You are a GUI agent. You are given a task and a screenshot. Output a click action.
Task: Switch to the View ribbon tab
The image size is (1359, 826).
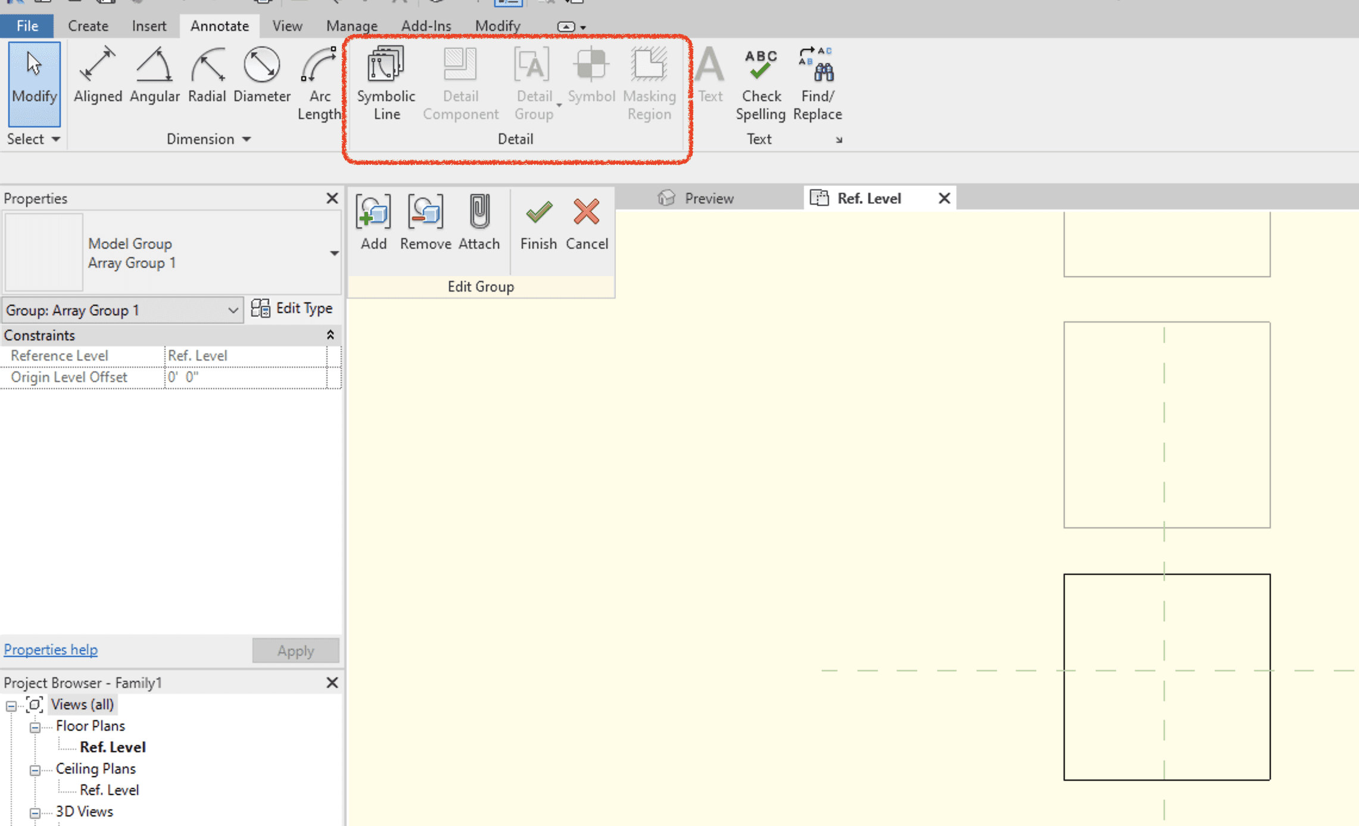[x=287, y=26]
